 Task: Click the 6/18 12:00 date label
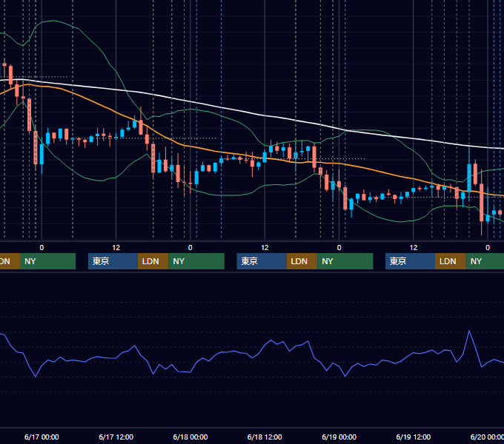pos(265,437)
